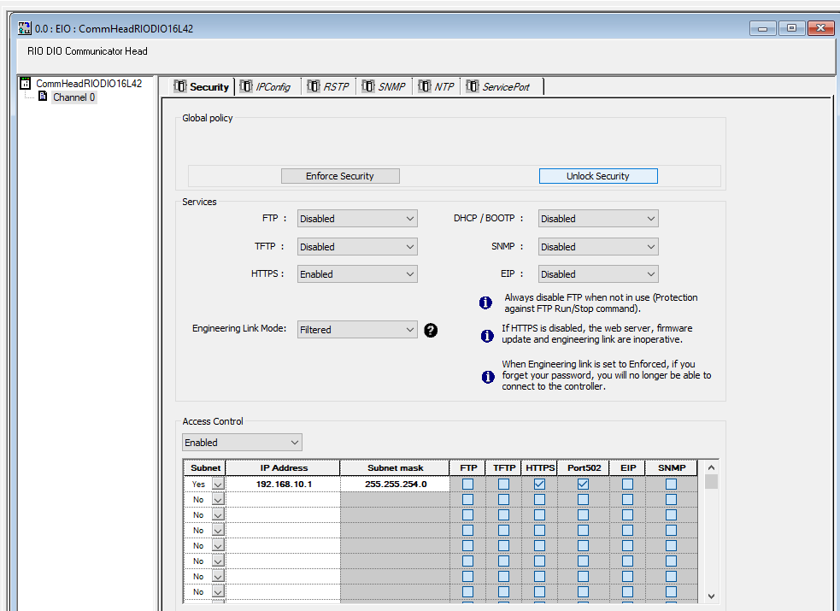Viewport: 840px width, 611px height.
Task: Open the Engineering Link Mode dropdown
Action: click(357, 330)
